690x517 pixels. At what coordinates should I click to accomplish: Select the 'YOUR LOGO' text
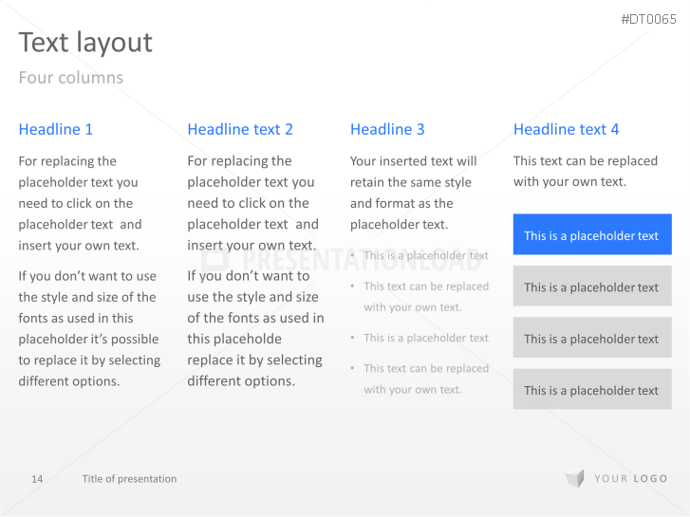pos(631,479)
